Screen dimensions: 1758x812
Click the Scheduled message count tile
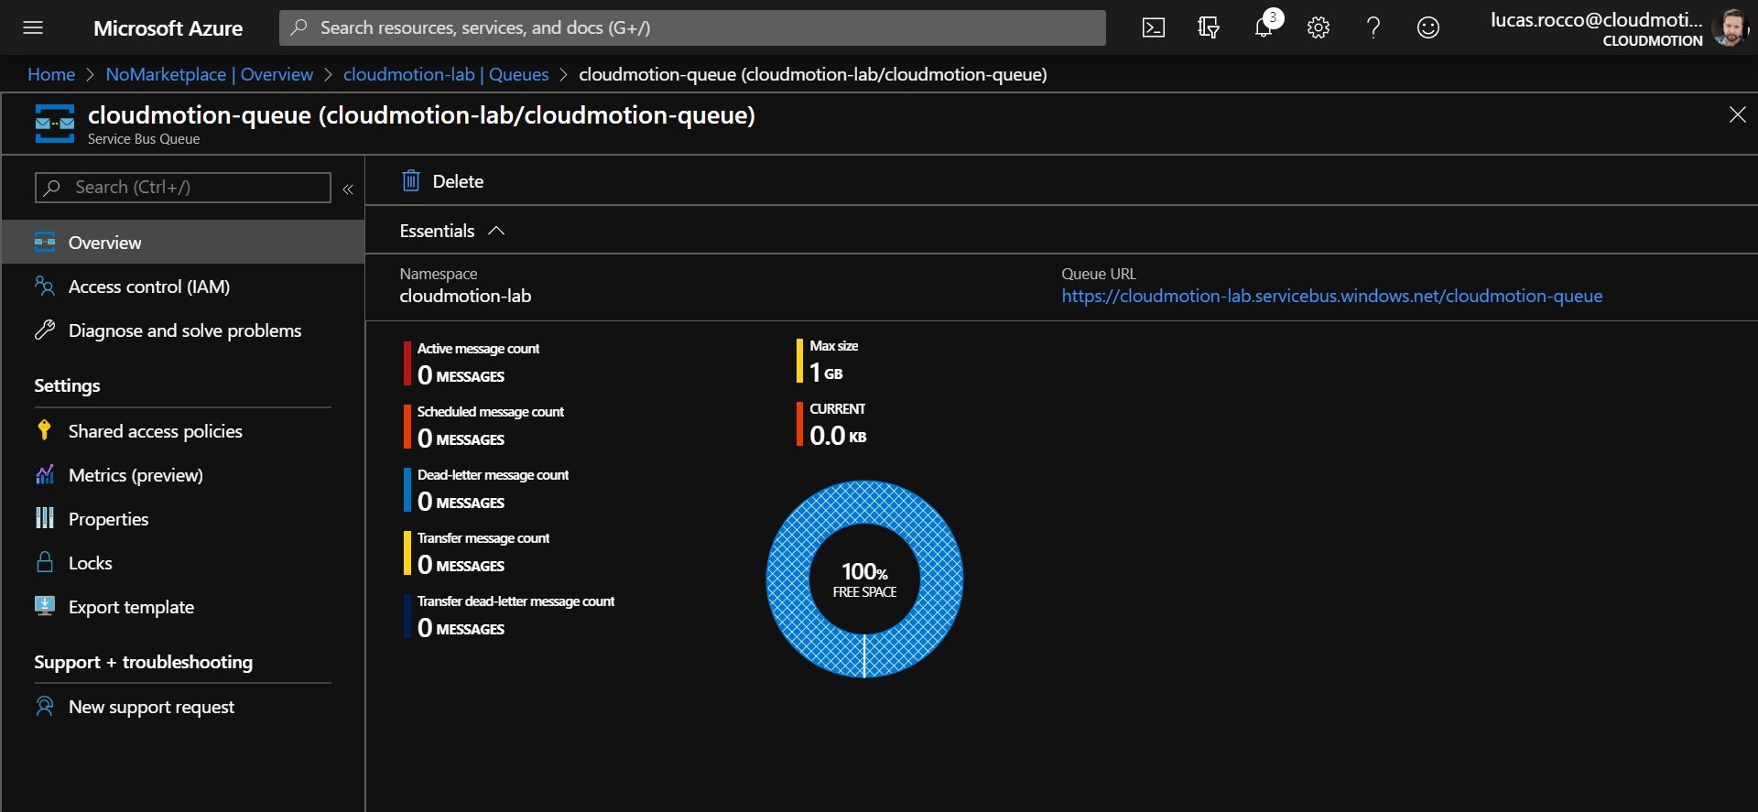pyautogui.click(x=484, y=427)
